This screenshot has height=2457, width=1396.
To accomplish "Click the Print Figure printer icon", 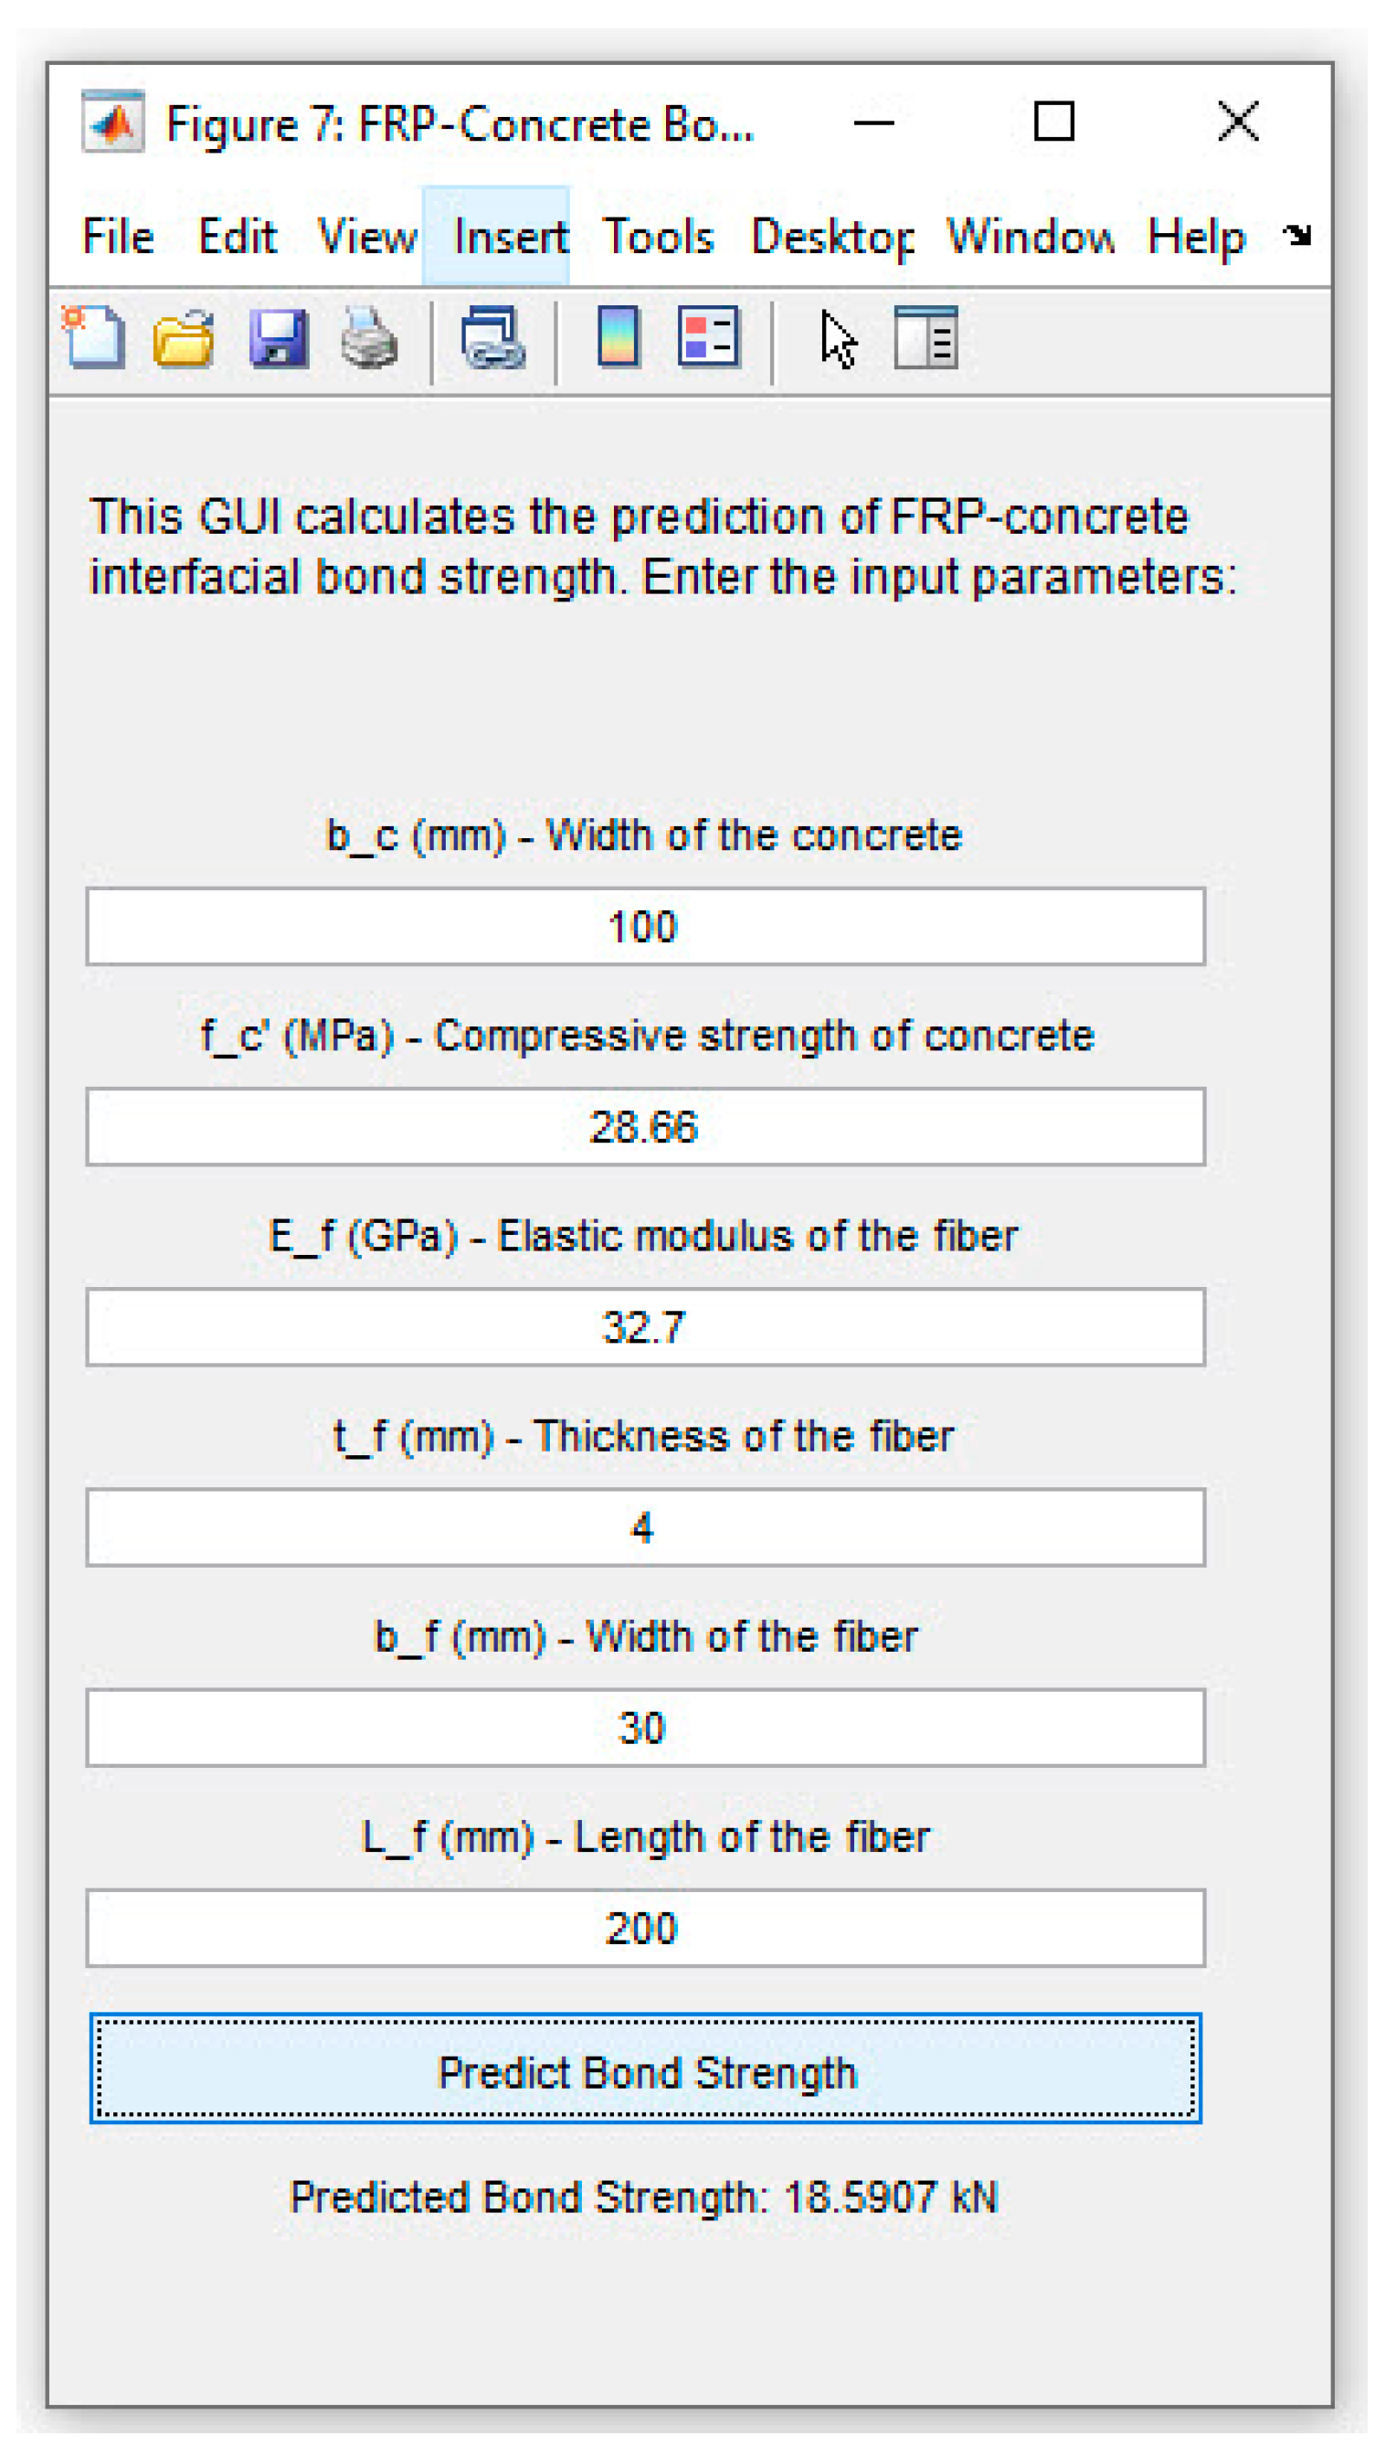I will click(369, 338).
